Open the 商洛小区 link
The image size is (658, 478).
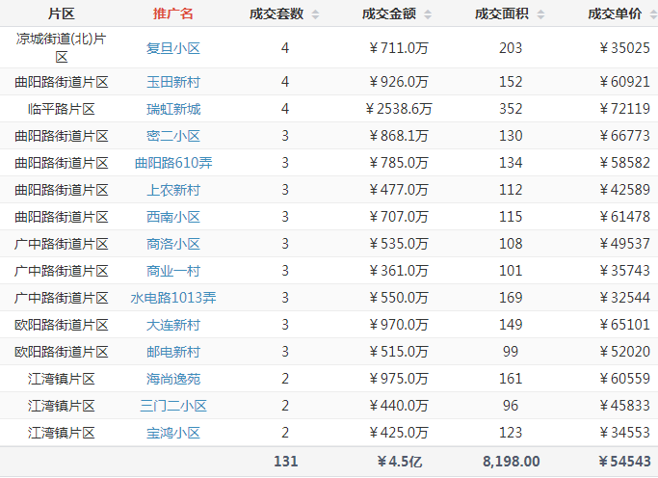click(173, 244)
